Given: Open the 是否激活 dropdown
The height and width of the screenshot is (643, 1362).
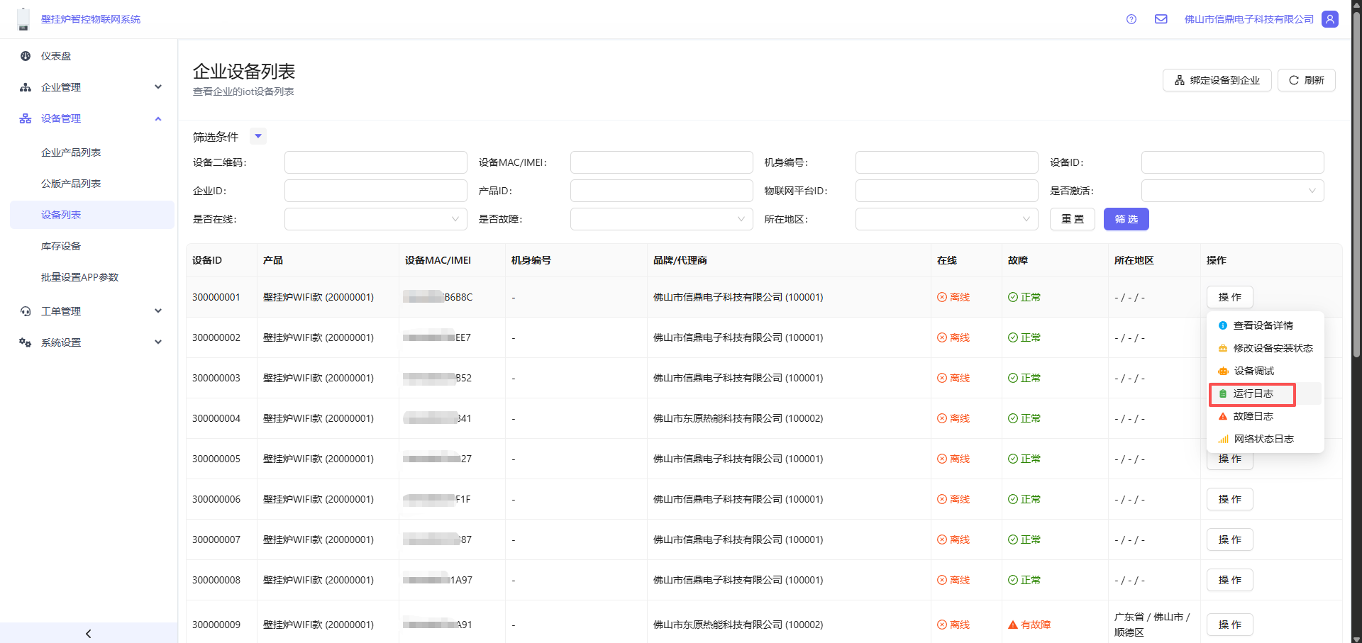Looking at the screenshot, I should pyautogui.click(x=1231, y=191).
